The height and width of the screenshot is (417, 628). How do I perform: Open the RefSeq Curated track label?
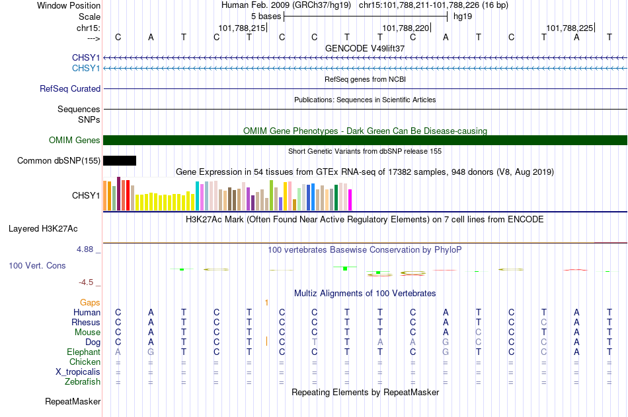[x=70, y=89]
